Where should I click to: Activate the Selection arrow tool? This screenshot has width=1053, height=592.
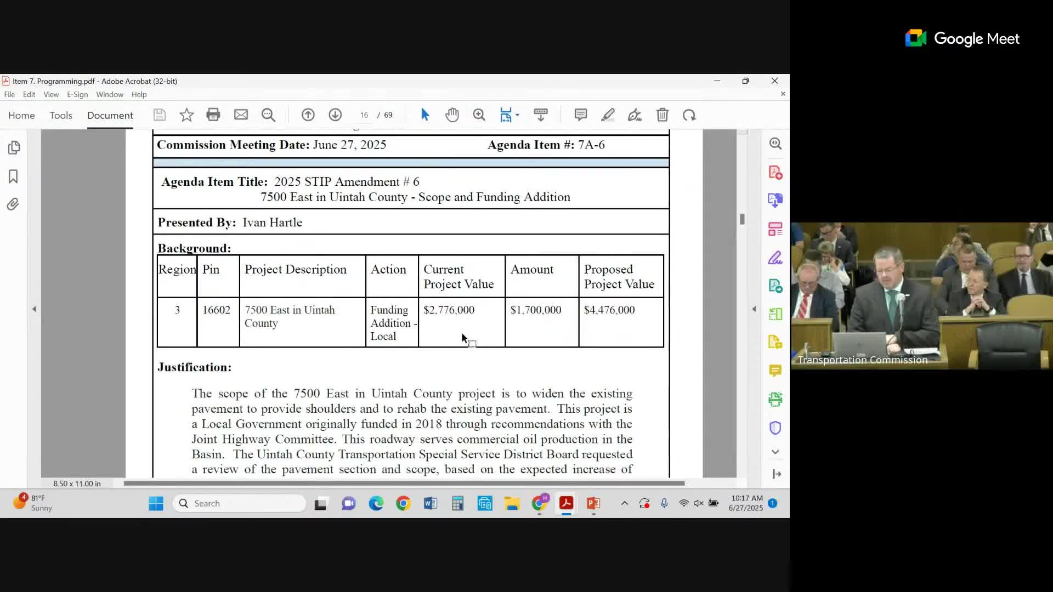[x=425, y=115]
